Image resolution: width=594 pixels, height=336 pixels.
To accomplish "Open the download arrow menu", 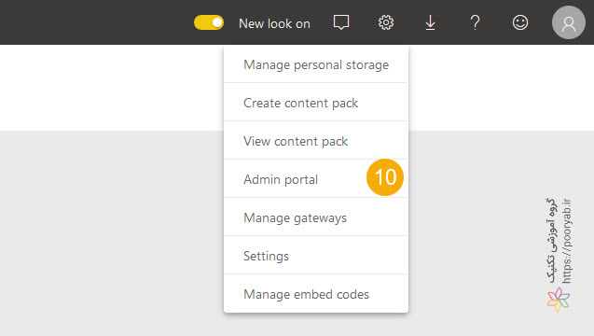I will point(431,22).
